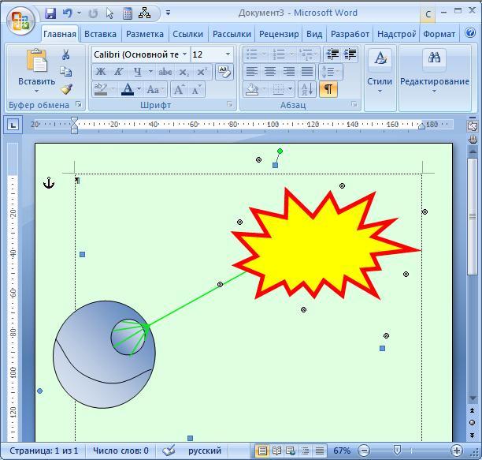Image resolution: width=482 pixels, height=460 pixels.
Task: Click the Cut scissors icon
Action: tap(66, 54)
